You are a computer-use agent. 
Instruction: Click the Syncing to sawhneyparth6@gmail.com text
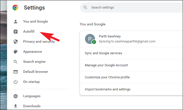point(127,41)
